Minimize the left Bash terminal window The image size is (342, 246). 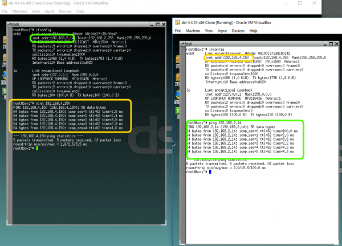point(152,24)
